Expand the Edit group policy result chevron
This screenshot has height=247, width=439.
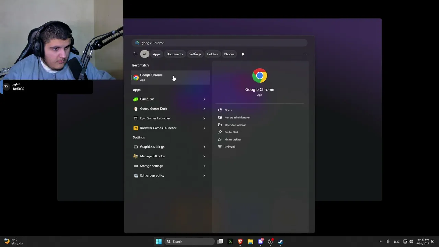coord(204,176)
